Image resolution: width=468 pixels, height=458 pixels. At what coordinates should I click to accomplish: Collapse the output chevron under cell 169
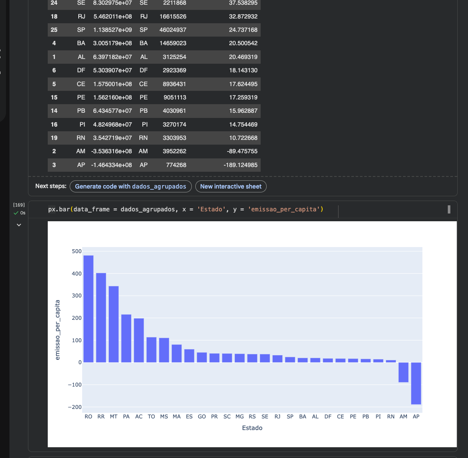19,225
